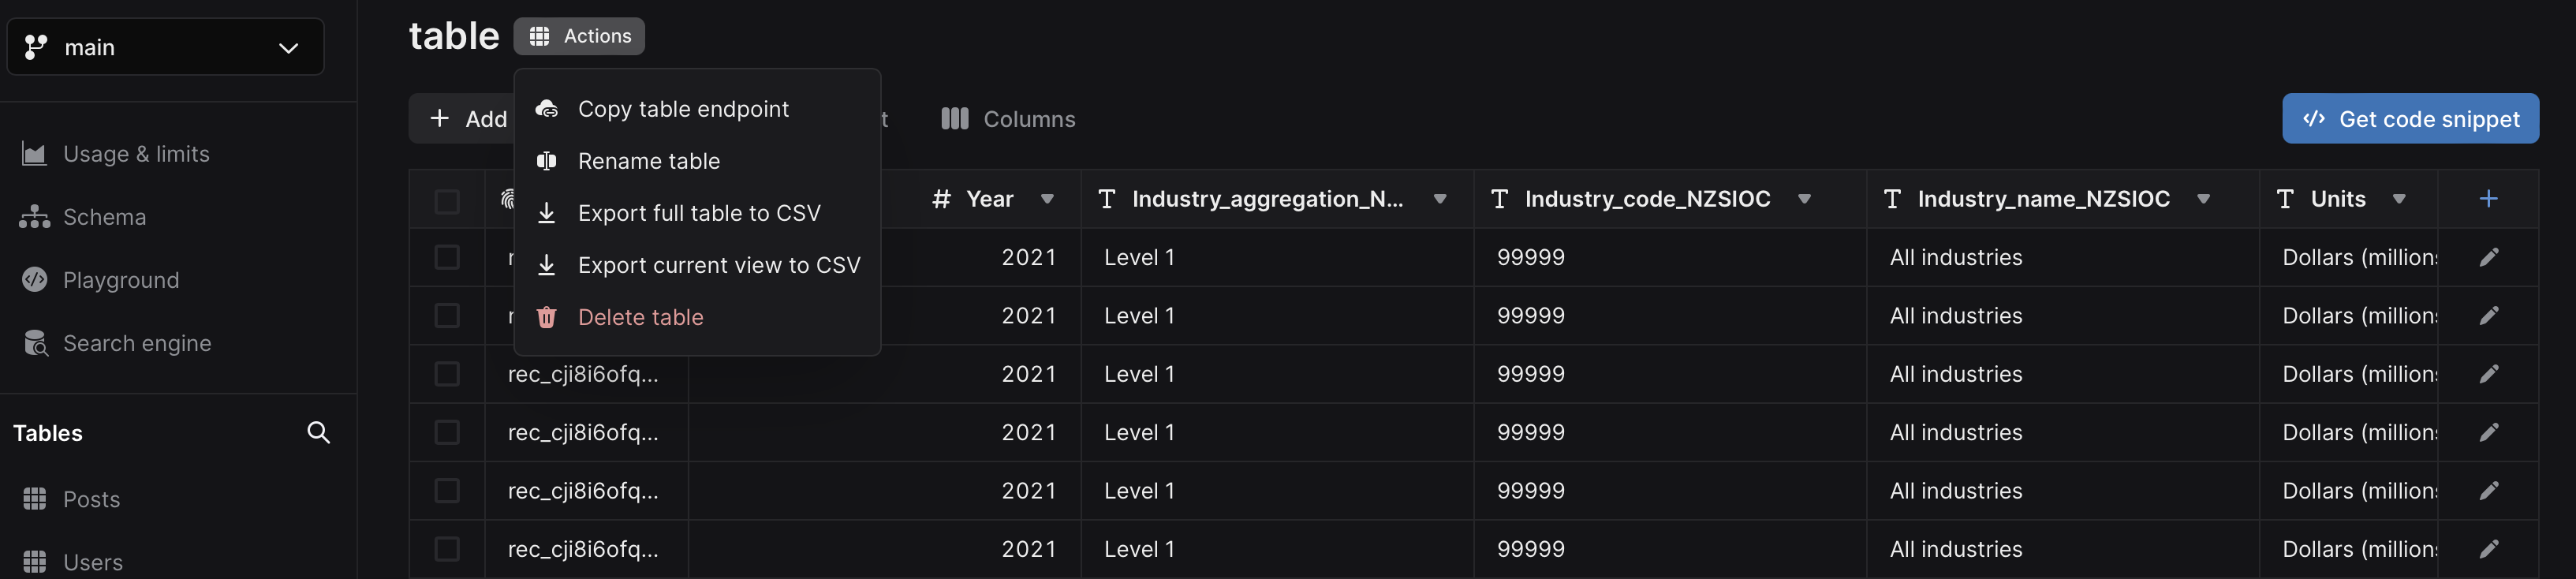
Task: Open the Playground page
Action: tap(121, 280)
